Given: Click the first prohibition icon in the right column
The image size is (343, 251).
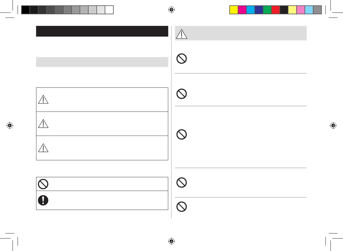Looking at the screenshot, I should (x=182, y=59).
